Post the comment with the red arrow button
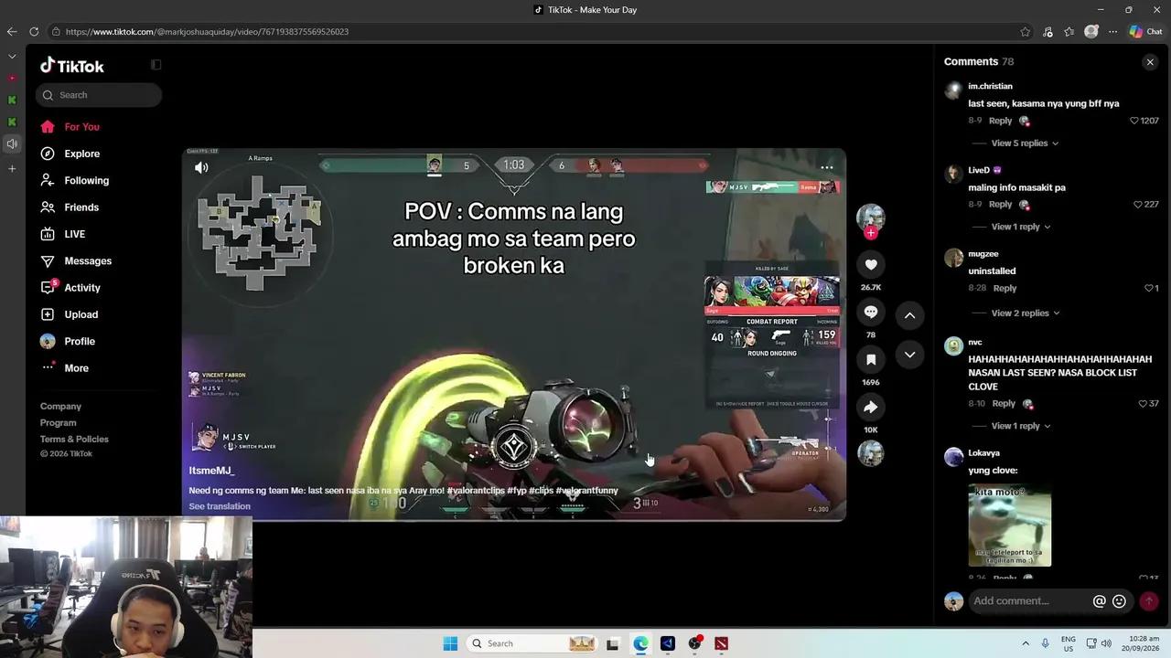The image size is (1171, 658). (1149, 601)
